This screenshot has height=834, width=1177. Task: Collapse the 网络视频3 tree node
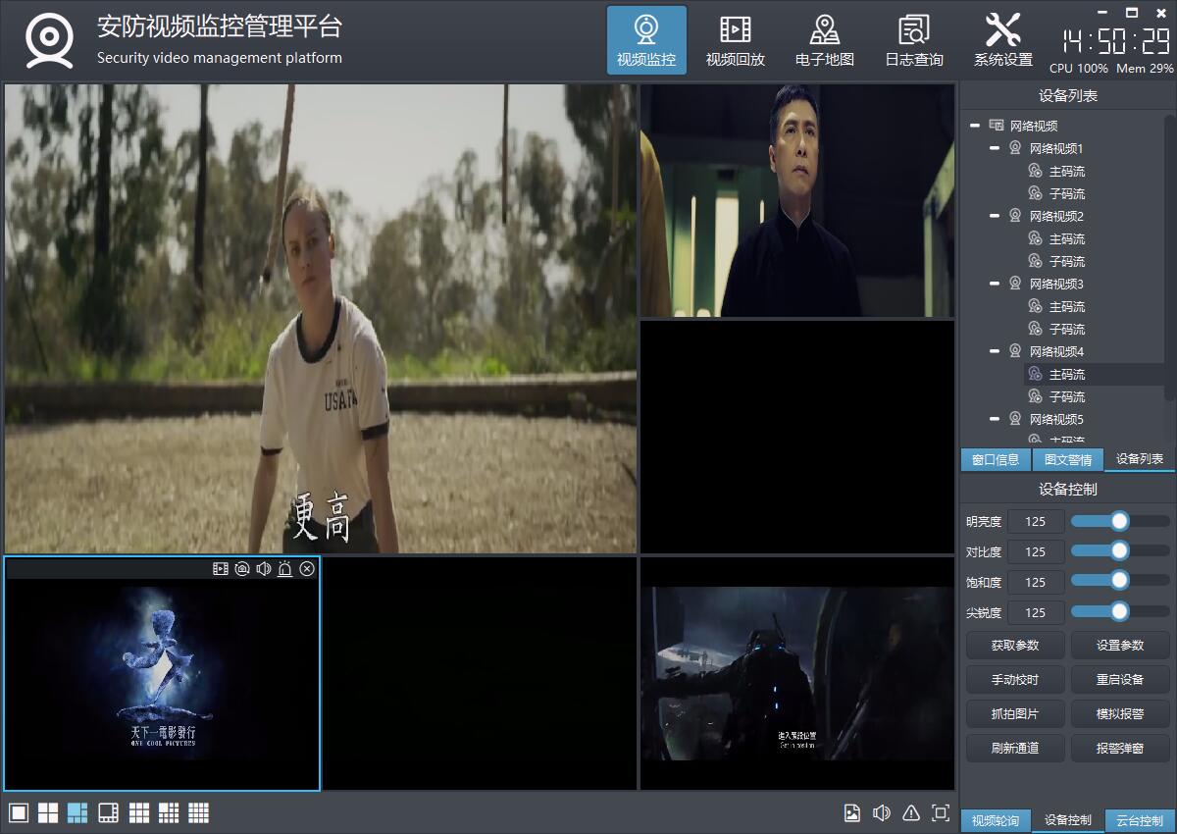click(995, 284)
